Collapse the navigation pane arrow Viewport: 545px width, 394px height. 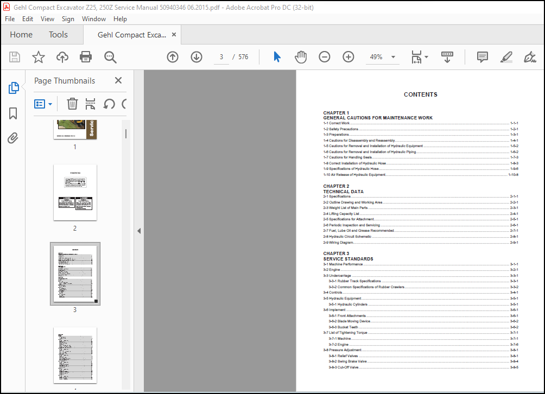pyautogui.click(x=139, y=231)
